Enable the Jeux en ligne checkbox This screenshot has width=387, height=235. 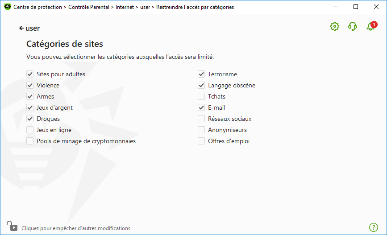pyautogui.click(x=30, y=130)
